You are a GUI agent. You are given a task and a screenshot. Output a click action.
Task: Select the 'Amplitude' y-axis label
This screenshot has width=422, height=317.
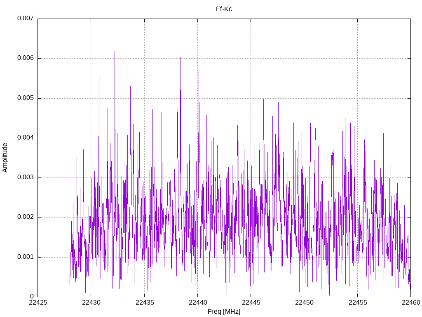coord(5,158)
